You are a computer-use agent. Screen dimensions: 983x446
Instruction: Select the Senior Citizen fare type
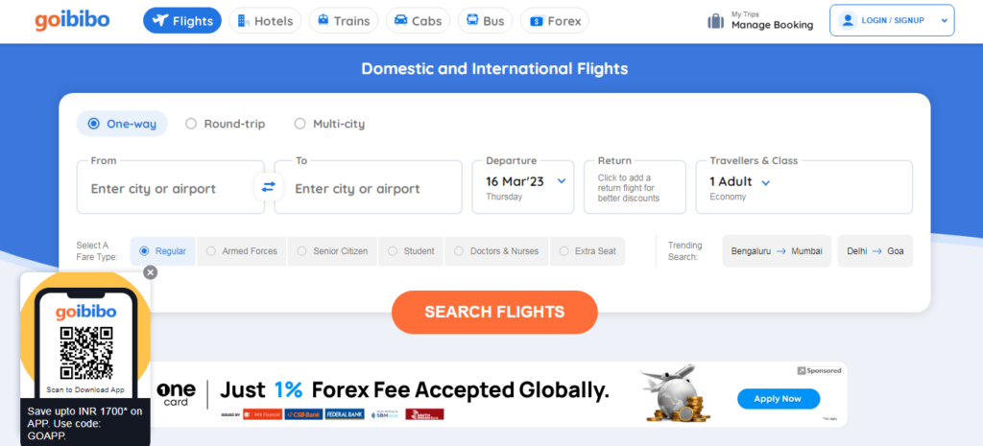[x=332, y=251]
